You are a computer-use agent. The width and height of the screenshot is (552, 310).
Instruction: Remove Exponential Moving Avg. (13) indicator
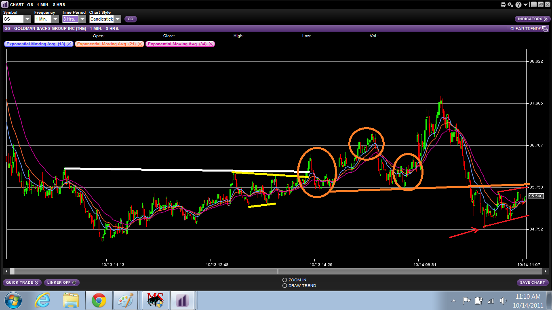69,44
